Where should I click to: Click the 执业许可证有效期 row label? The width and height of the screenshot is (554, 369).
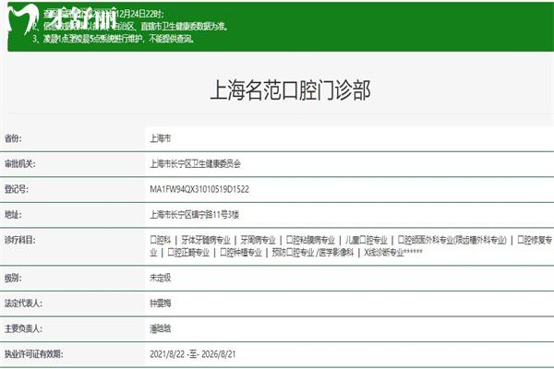[33, 354]
